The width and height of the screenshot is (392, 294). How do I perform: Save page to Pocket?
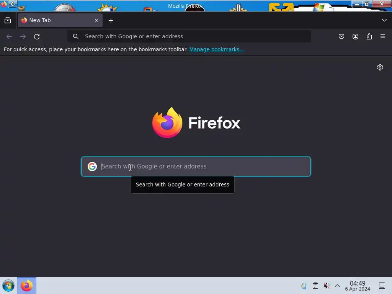point(341,36)
